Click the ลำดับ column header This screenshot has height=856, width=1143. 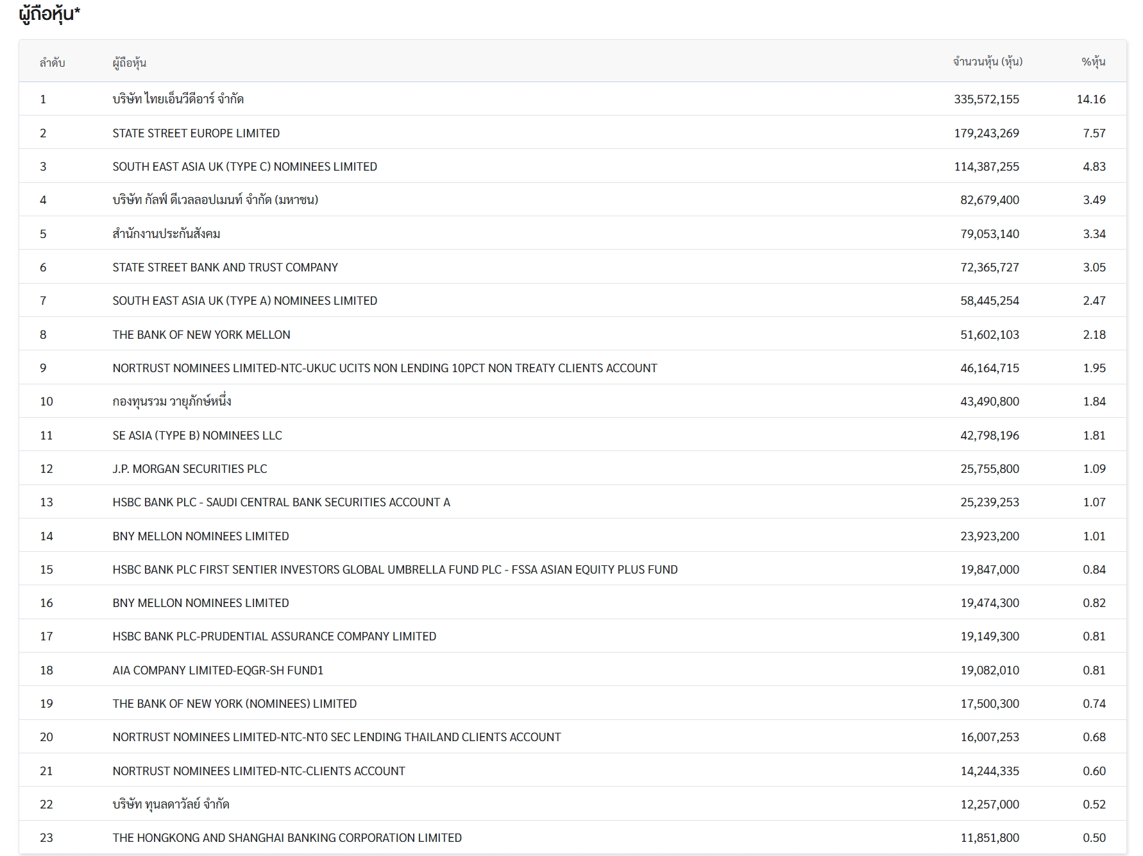pos(53,62)
